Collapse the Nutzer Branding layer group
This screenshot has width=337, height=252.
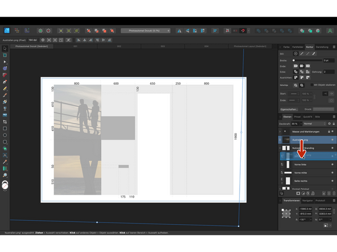pyautogui.click(x=280, y=148)
